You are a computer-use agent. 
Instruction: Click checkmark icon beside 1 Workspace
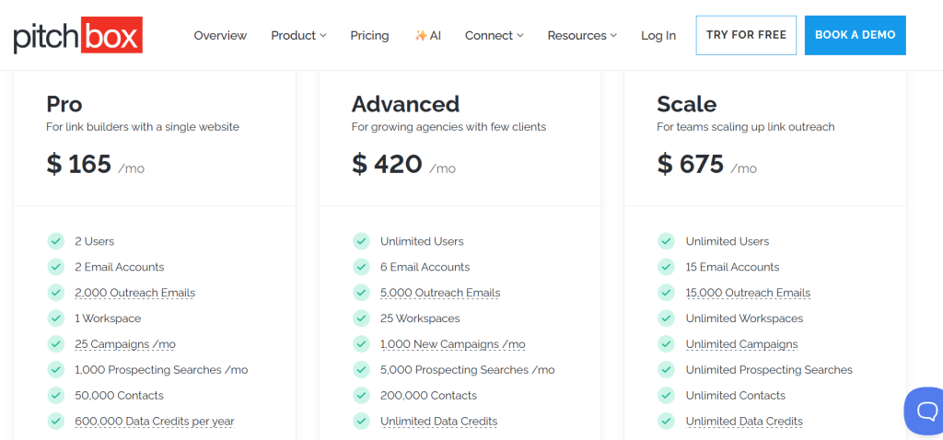[56, 318]
